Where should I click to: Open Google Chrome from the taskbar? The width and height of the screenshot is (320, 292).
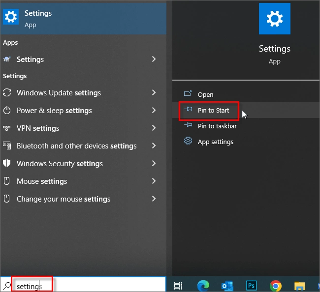coord(276,286)
